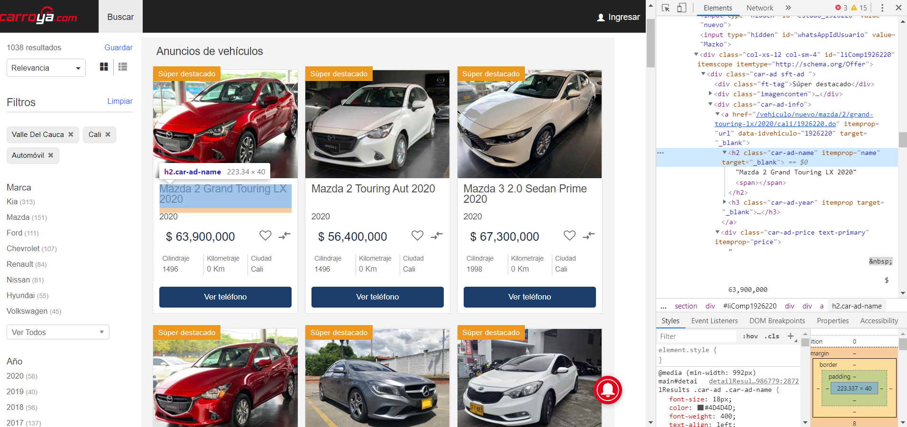
Task: Click the Buscar navigation tab
Action: (x=120, y=17)
